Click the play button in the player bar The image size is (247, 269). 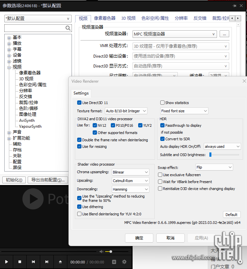(x=7, y=262)
